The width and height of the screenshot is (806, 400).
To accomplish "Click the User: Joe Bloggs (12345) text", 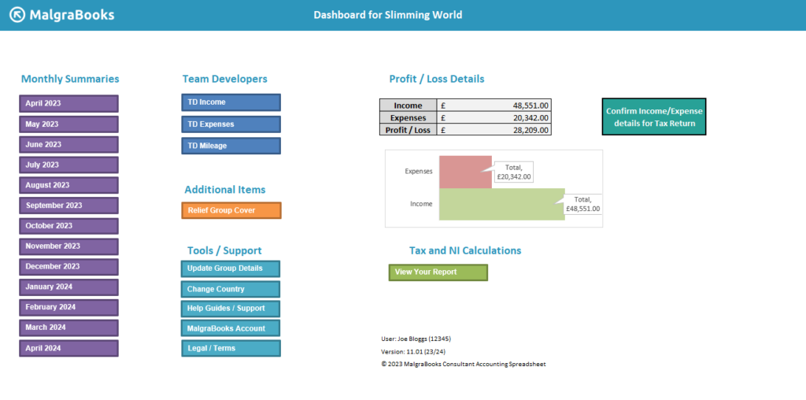I will 416,339.
